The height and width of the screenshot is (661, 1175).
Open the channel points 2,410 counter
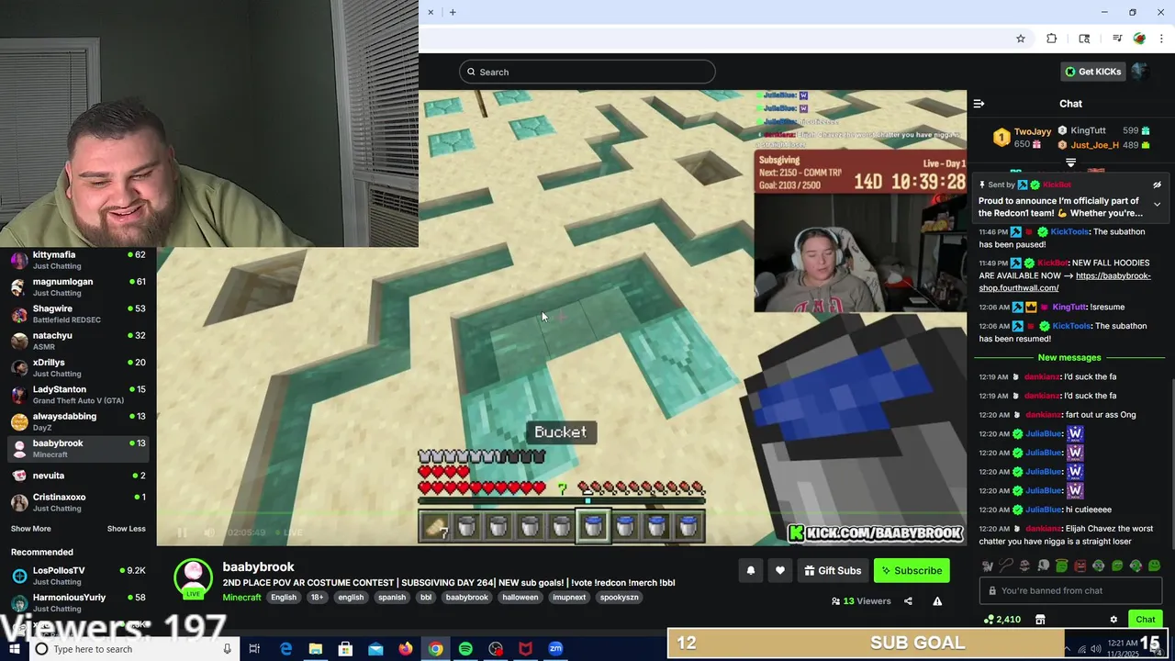1002,620
